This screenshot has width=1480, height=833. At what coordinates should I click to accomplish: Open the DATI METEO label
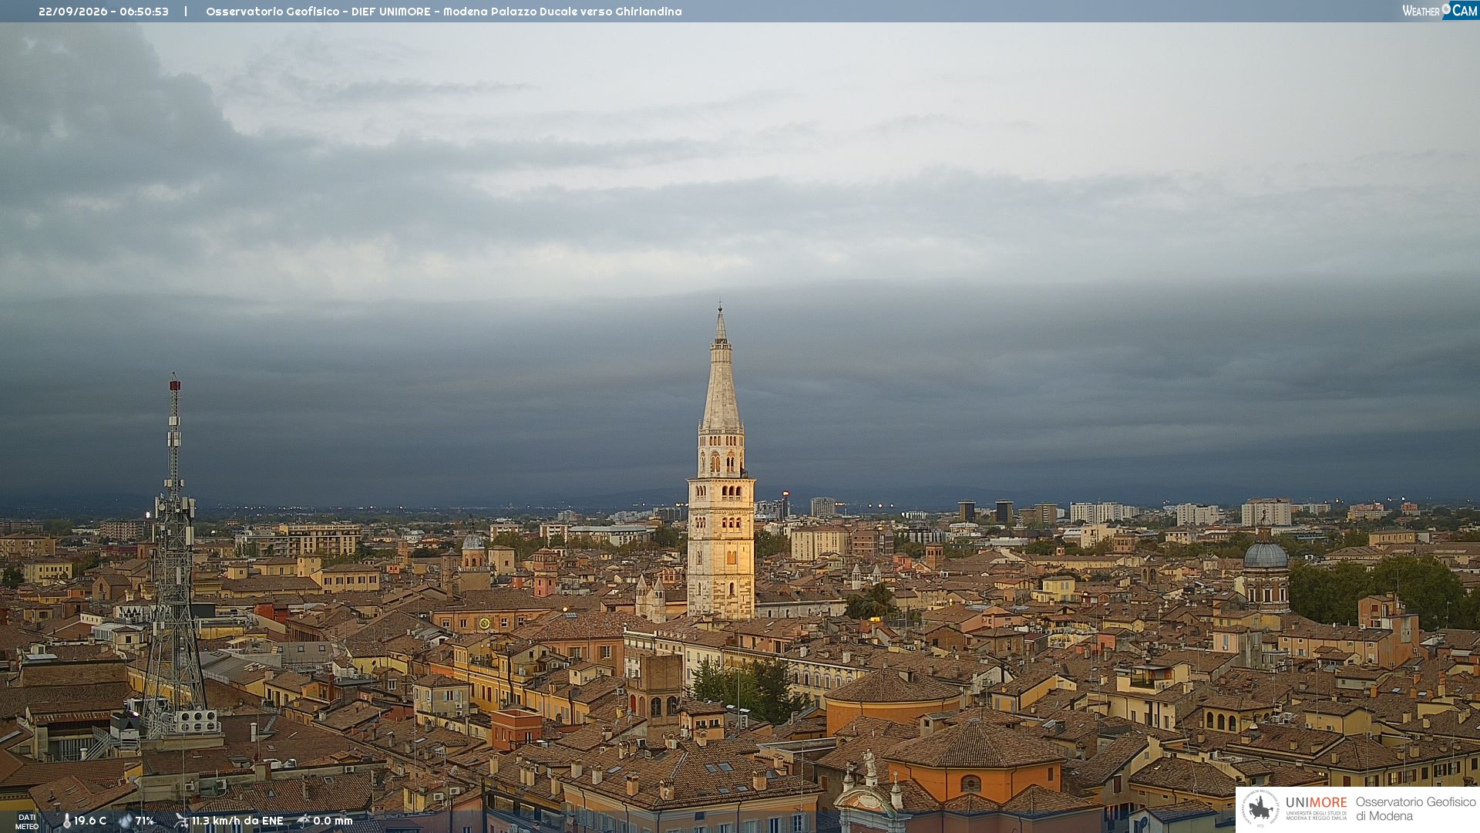pyautogui.click(x=27, y=821)
